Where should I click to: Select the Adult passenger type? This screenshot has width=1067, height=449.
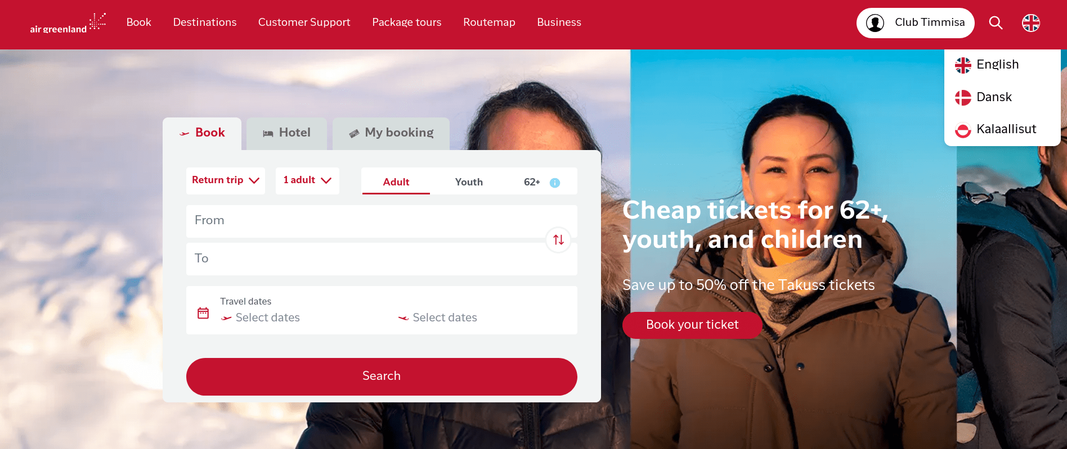(396, 182)
